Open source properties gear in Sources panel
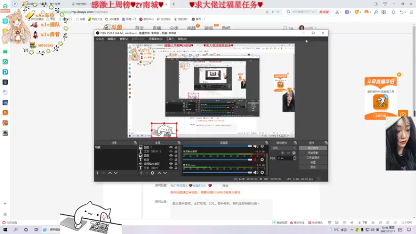416x234 pixels. (x=152, y=173)
